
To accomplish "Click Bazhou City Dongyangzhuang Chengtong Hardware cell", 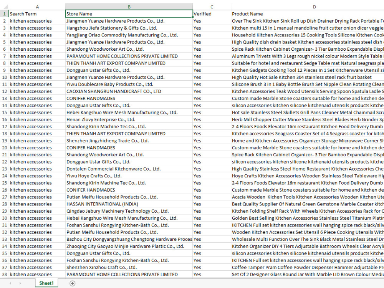I will [129, 239].
